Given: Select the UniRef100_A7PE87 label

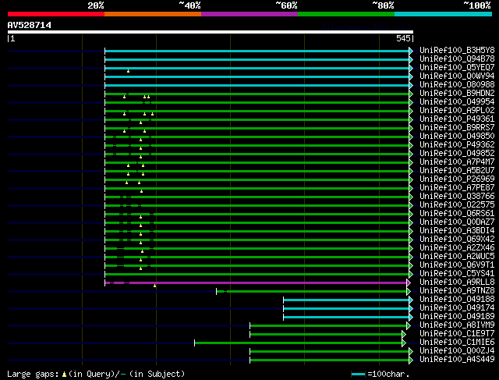Looking at the screenshot, I should coord(457,188).
